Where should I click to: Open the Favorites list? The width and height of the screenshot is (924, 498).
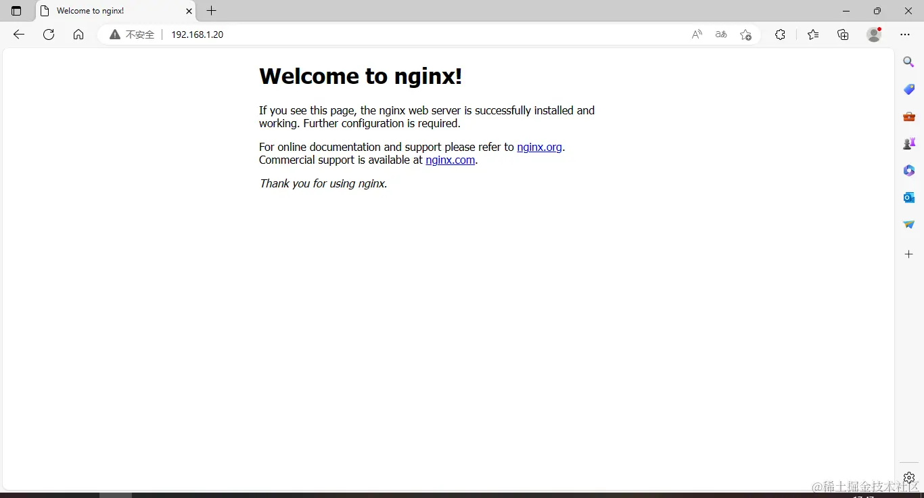pos(813,35)
